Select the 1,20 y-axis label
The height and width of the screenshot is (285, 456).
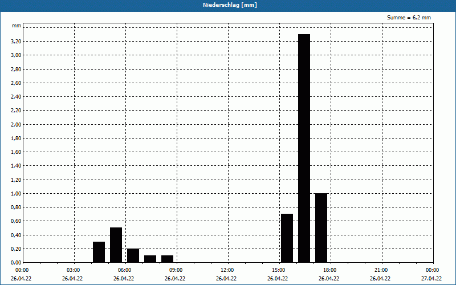[x=16, y=180]
